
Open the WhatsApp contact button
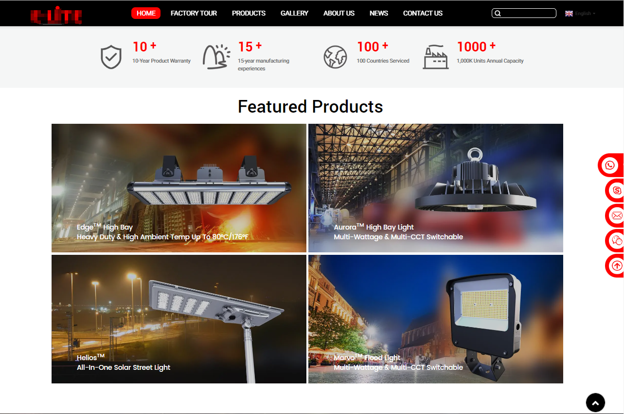610,166
